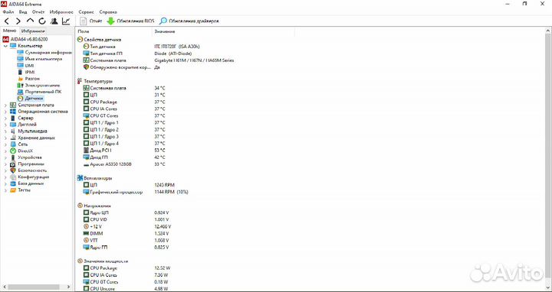Select the Обнаружено вскрытие корпуса row
552x292 pixels.
coord(121,67)
